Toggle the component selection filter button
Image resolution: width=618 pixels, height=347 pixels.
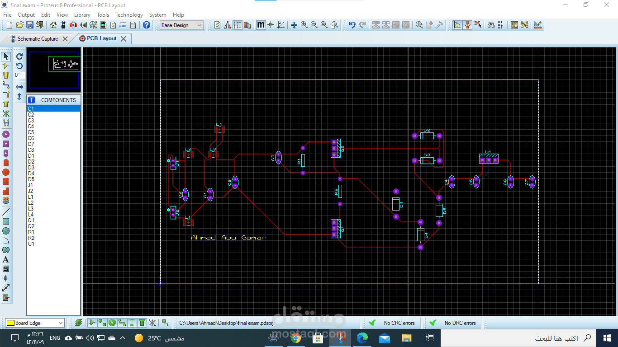92,323
